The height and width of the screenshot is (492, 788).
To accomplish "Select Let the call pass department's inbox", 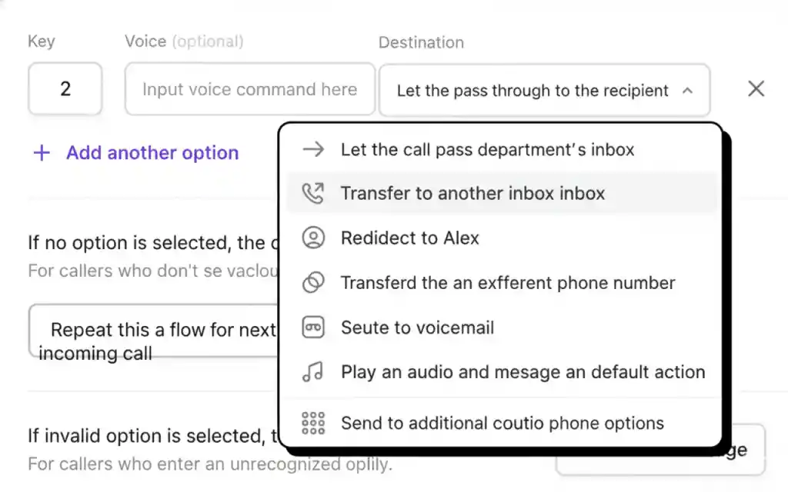I will coord(502,150).
